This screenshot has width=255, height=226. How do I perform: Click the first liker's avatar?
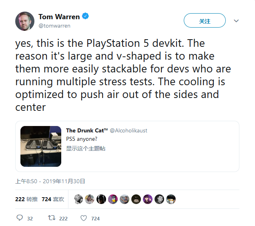78,199
